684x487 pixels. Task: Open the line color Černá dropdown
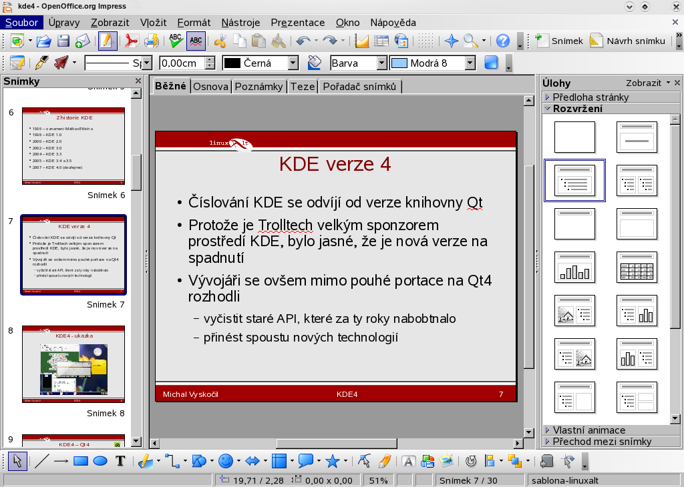[293, 63]
